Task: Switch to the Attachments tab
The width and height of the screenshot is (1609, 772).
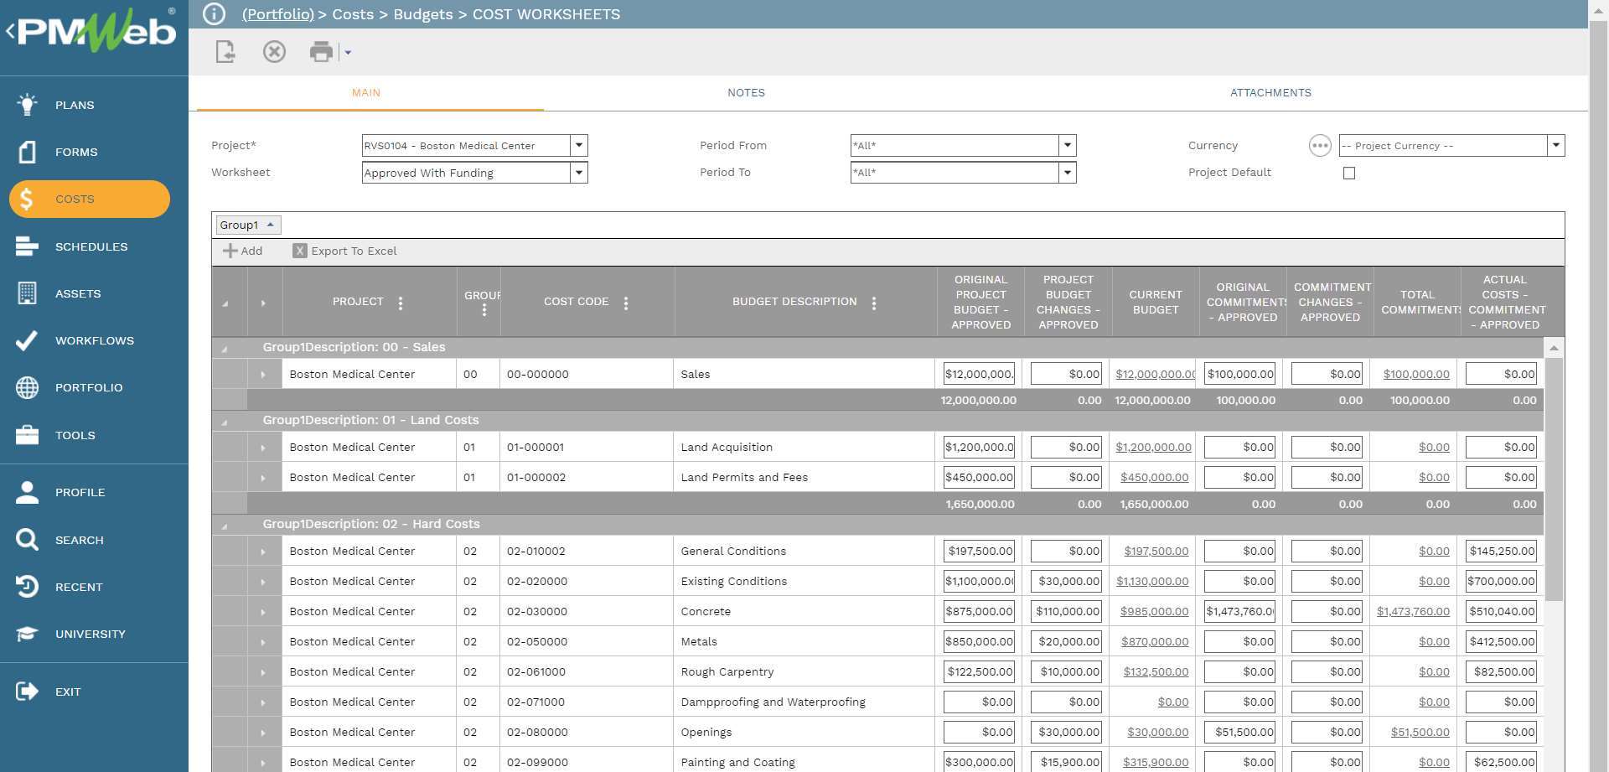Action: 1270,93
